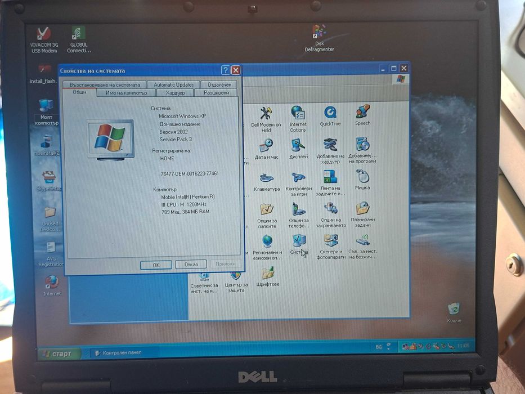Switch to Automatic Updates tab
The width and height of the screenshot is (525, 394).
coord(173,85)
